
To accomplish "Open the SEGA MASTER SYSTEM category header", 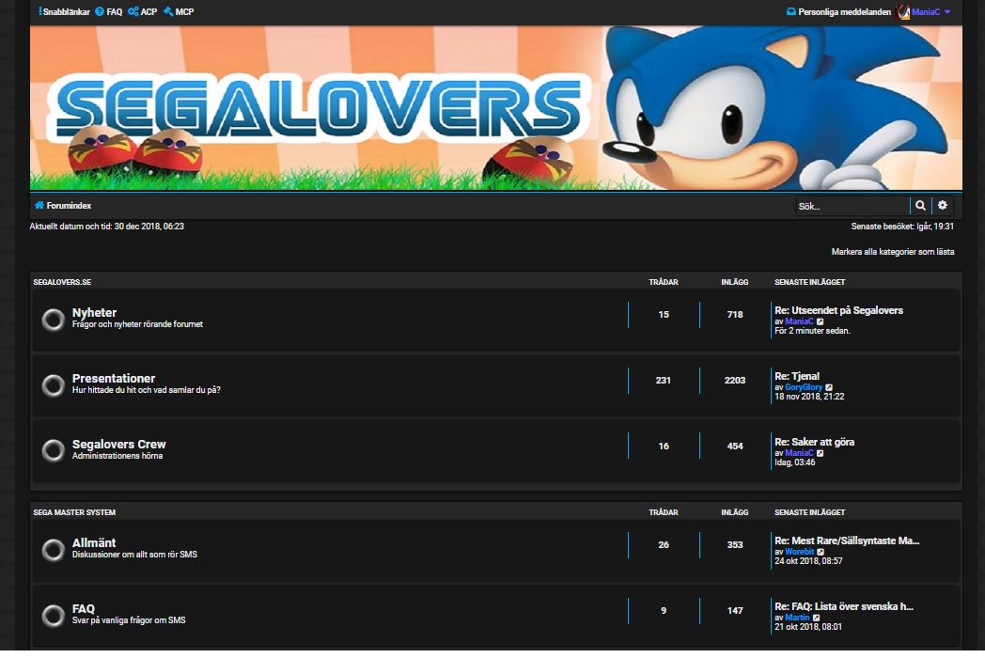I will (74, 512).
